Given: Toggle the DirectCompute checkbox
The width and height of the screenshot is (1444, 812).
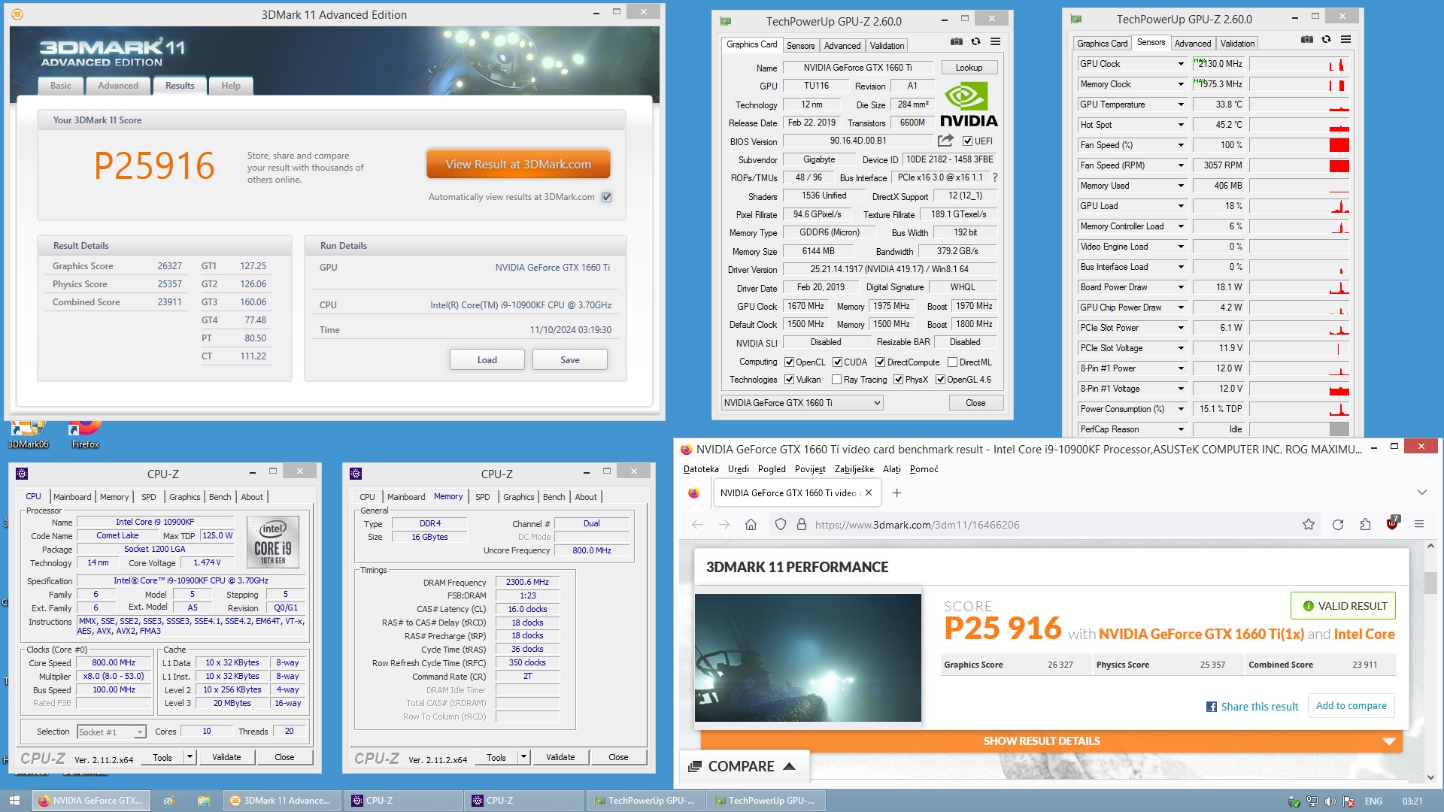Looking at the screenshot, I should (x=880, y=362).
